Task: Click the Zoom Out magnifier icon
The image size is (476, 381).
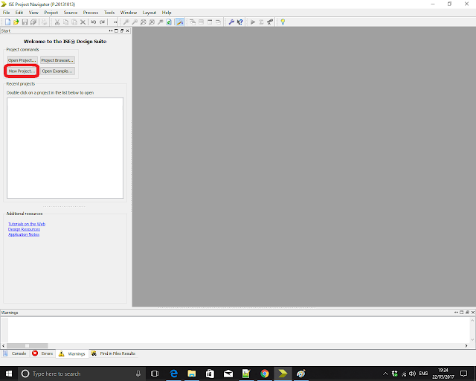Action: tap(135, 22)
